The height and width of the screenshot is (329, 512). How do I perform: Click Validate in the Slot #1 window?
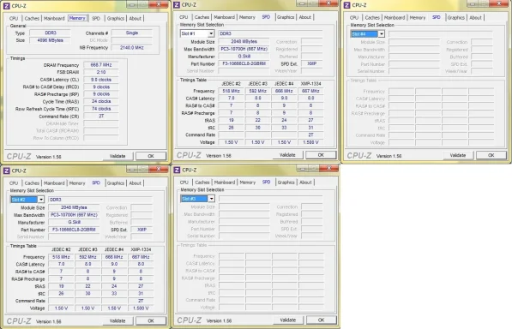point(287,155)
